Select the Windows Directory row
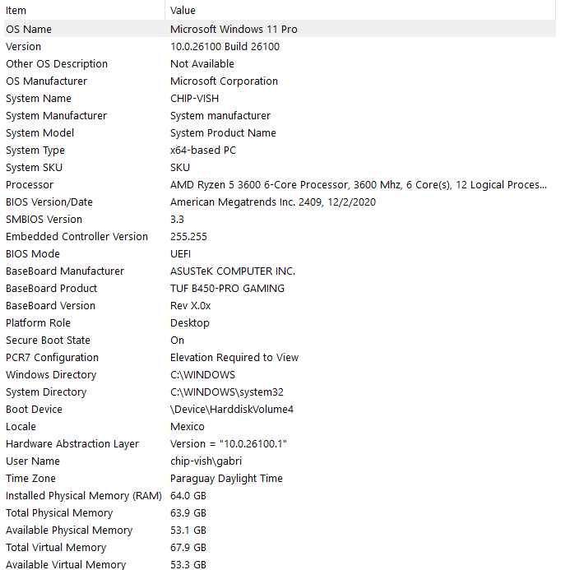 (280, 374)
